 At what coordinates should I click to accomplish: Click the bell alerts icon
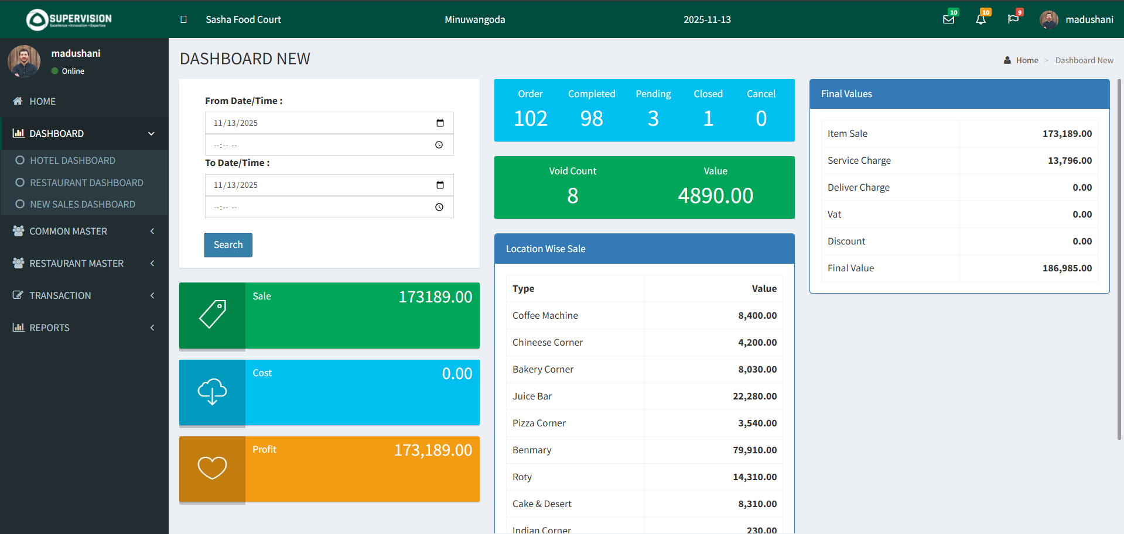(x=980, y=19)
